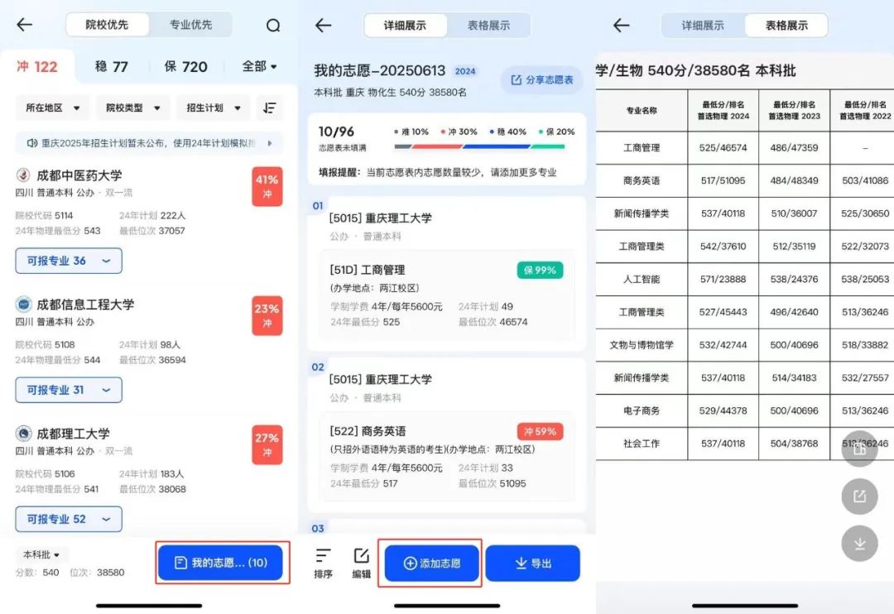Click the 保 99% badge on 工商管理
The width and height of the screenshot is (894, 614).
tap(540, 271)
